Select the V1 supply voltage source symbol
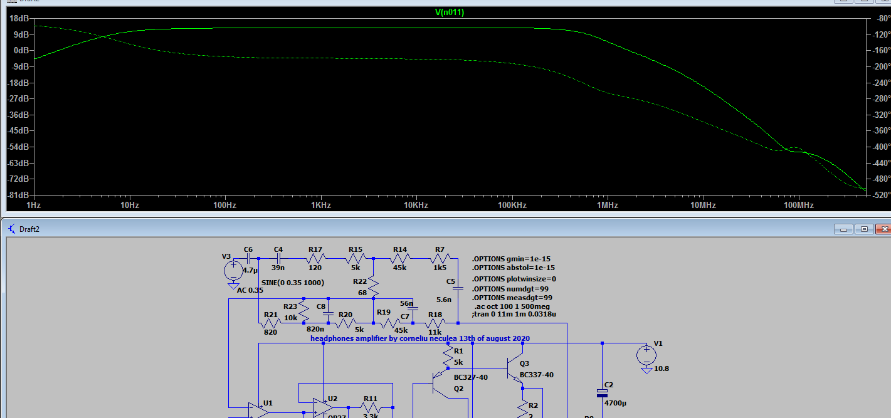This screenshot has width=891, height=418. (647, 356)
